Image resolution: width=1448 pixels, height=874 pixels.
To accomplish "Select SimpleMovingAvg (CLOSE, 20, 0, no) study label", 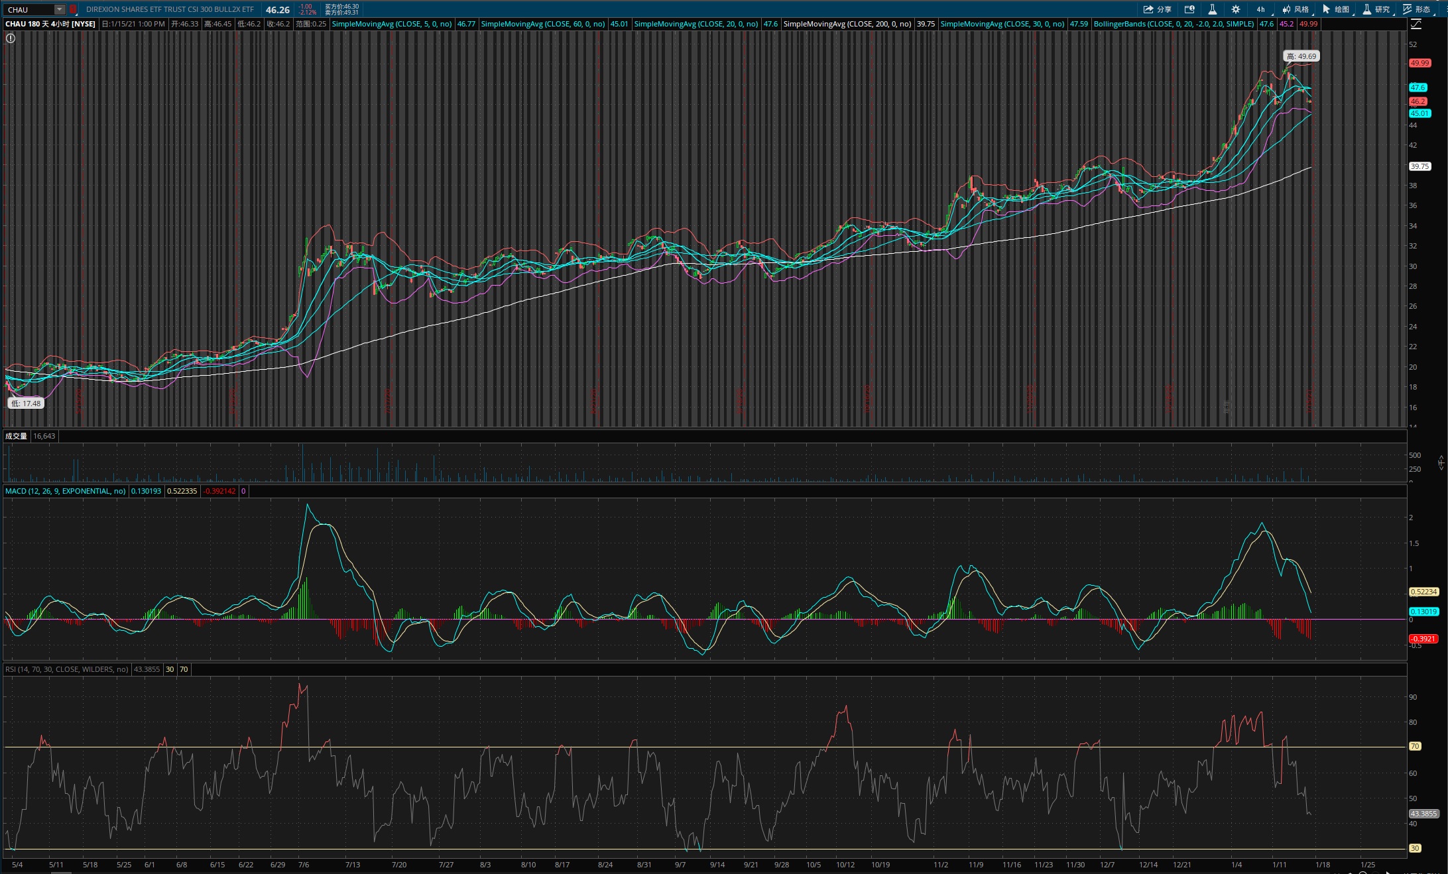I will pos(695,24).
